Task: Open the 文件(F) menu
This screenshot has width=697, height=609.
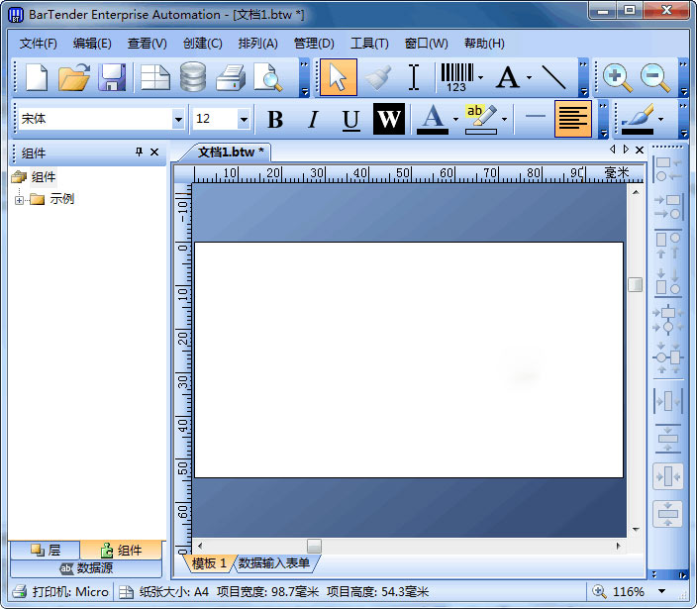Action: (39, 44)
